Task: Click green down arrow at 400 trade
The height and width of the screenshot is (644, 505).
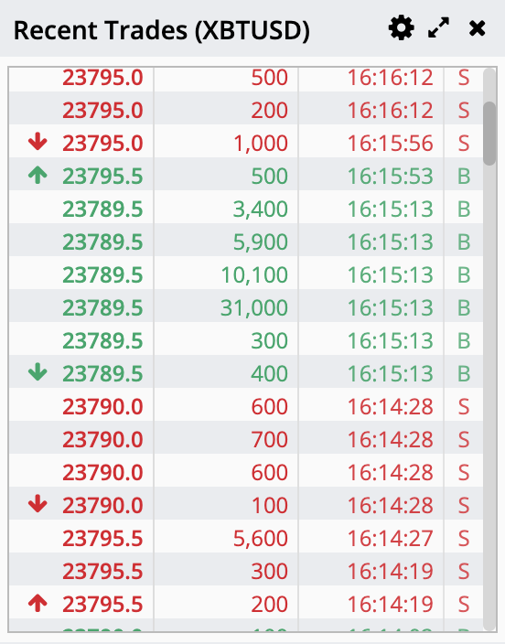Action: click(x=38, y=372)
